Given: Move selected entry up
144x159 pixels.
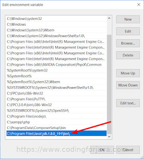Looking at the screenshot, I should coord(128,73).
